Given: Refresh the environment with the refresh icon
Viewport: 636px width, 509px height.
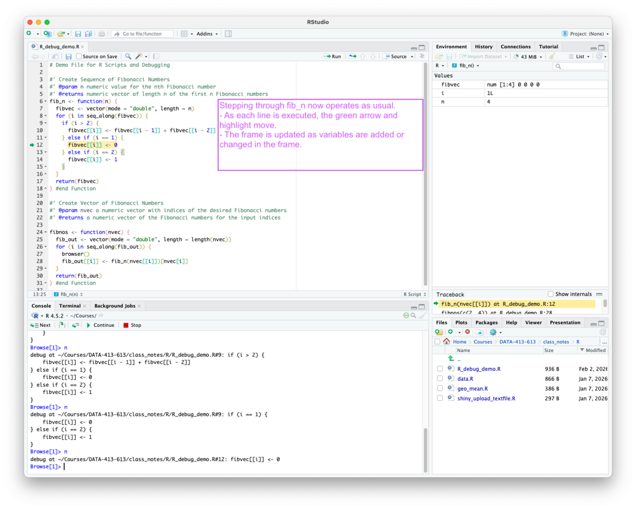Looking at the screenshot, I should coord(599,57).
